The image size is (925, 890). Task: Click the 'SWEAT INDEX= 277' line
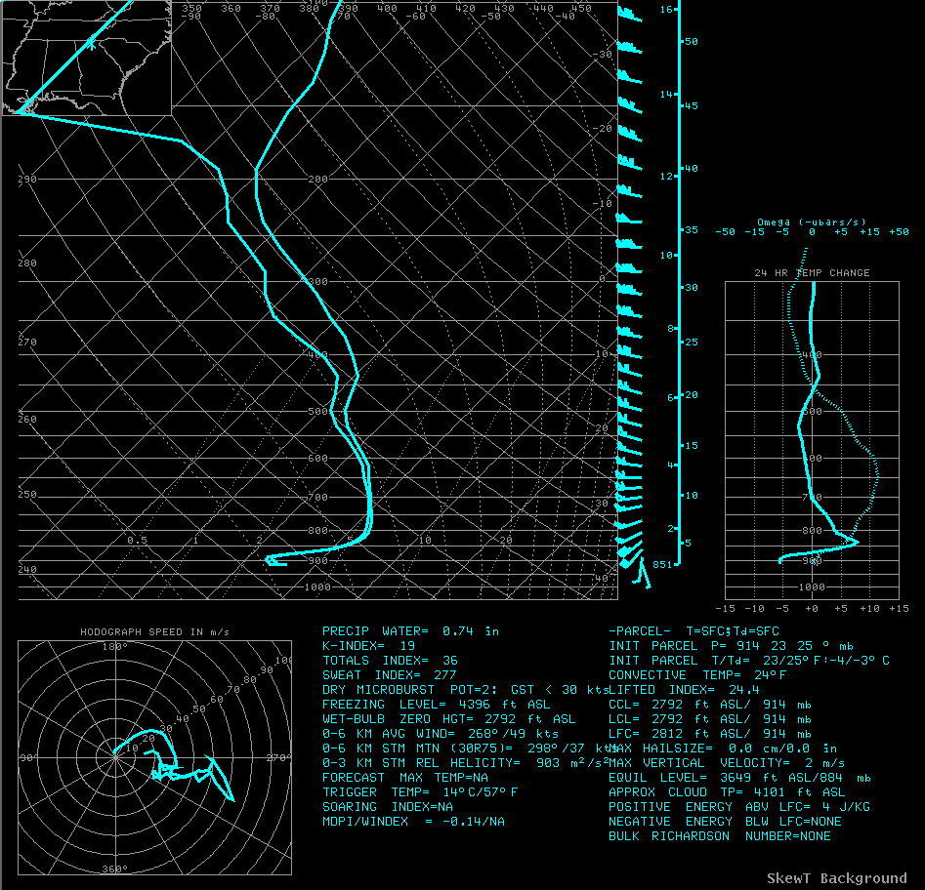pyautogui.click(x=390, y=675)
